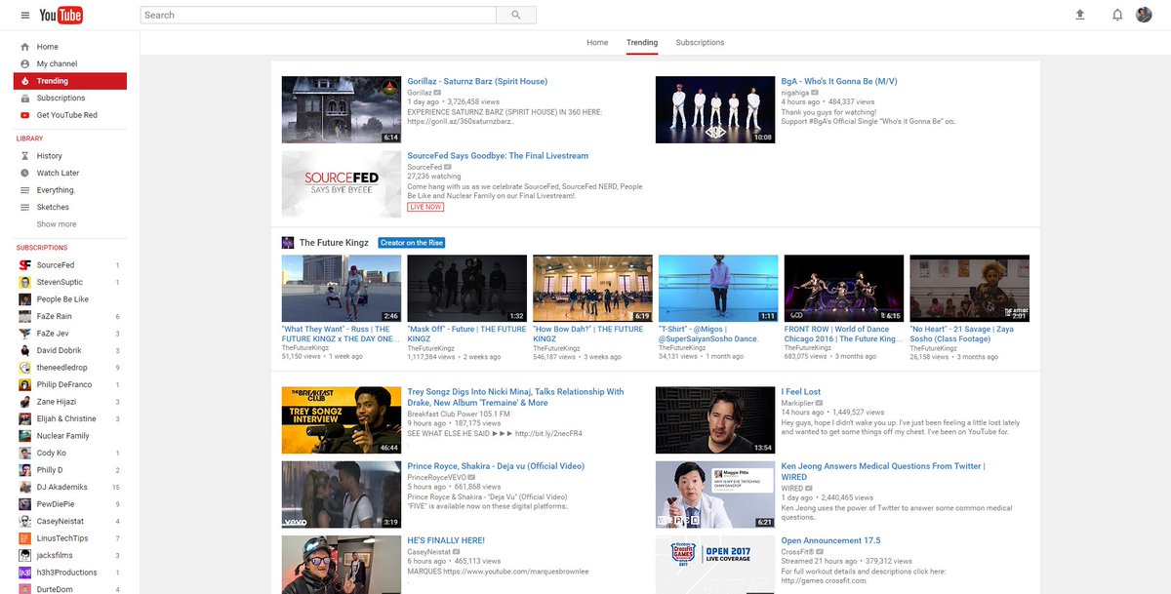Open BgA - Who's It Gonna Be title

click(x=839, y=81)
